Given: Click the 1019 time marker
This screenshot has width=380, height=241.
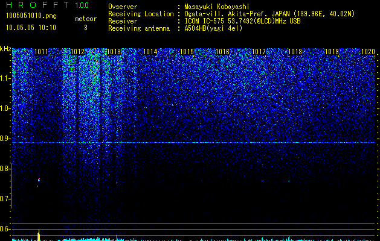Looking at the screenshot, I should click(x=332, y=52).
